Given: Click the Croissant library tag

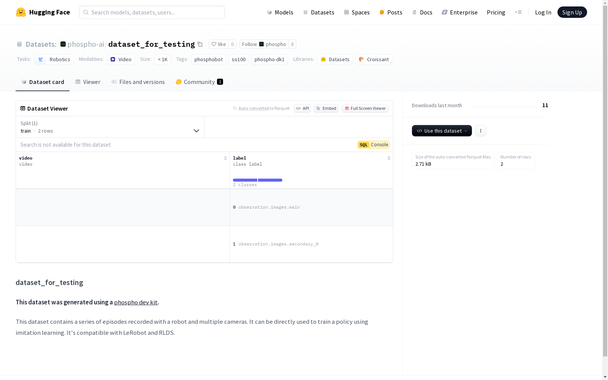Looking at the screenshot, I should [374, 59].
